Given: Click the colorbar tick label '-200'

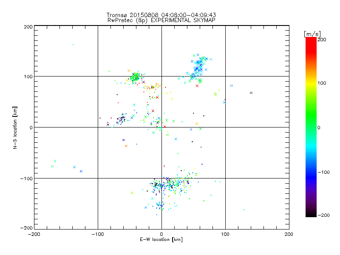Looking at the screenshot, I should (x=323, y=215).
